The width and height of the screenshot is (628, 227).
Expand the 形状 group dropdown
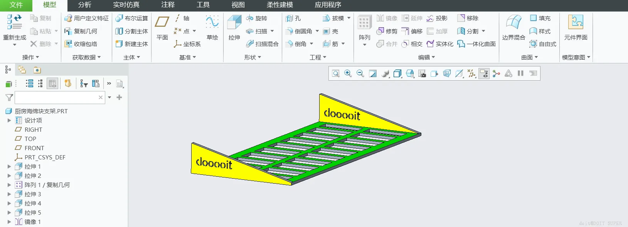tap(253, 57)
